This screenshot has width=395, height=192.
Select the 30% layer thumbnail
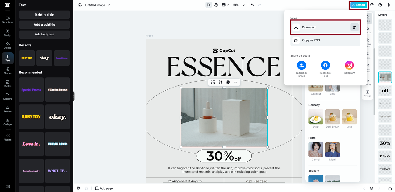coord(385,143)
